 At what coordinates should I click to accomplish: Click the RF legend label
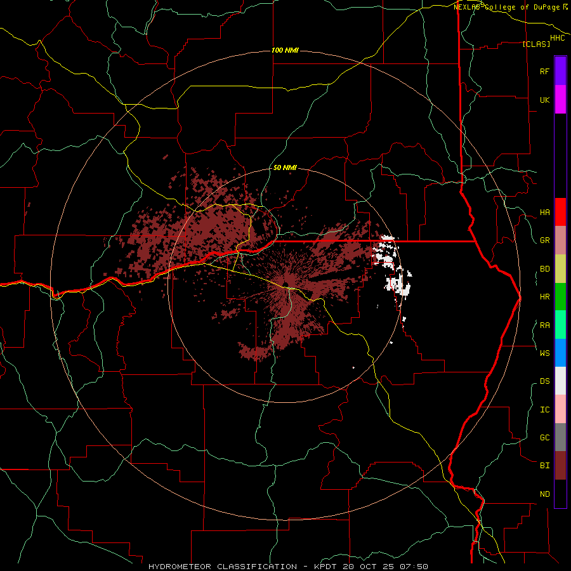(544, 72)
